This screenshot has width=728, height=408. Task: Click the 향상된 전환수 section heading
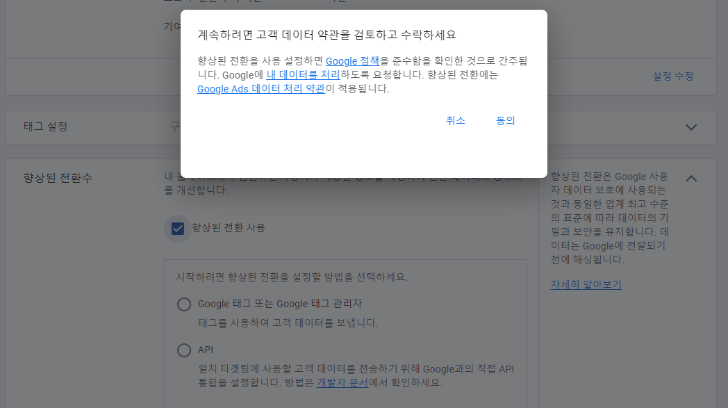tap(58, 178)
